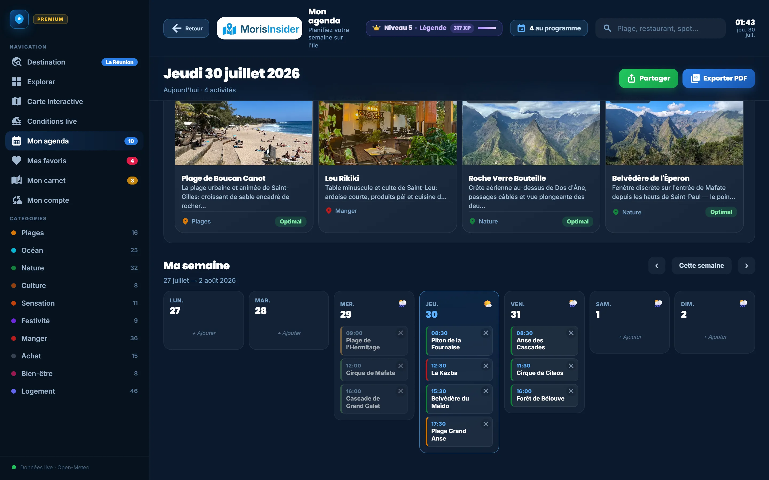This screenshot has width=769, height=480.
Task: Click the Mon carnet book icon
Action: coord(17,180)
